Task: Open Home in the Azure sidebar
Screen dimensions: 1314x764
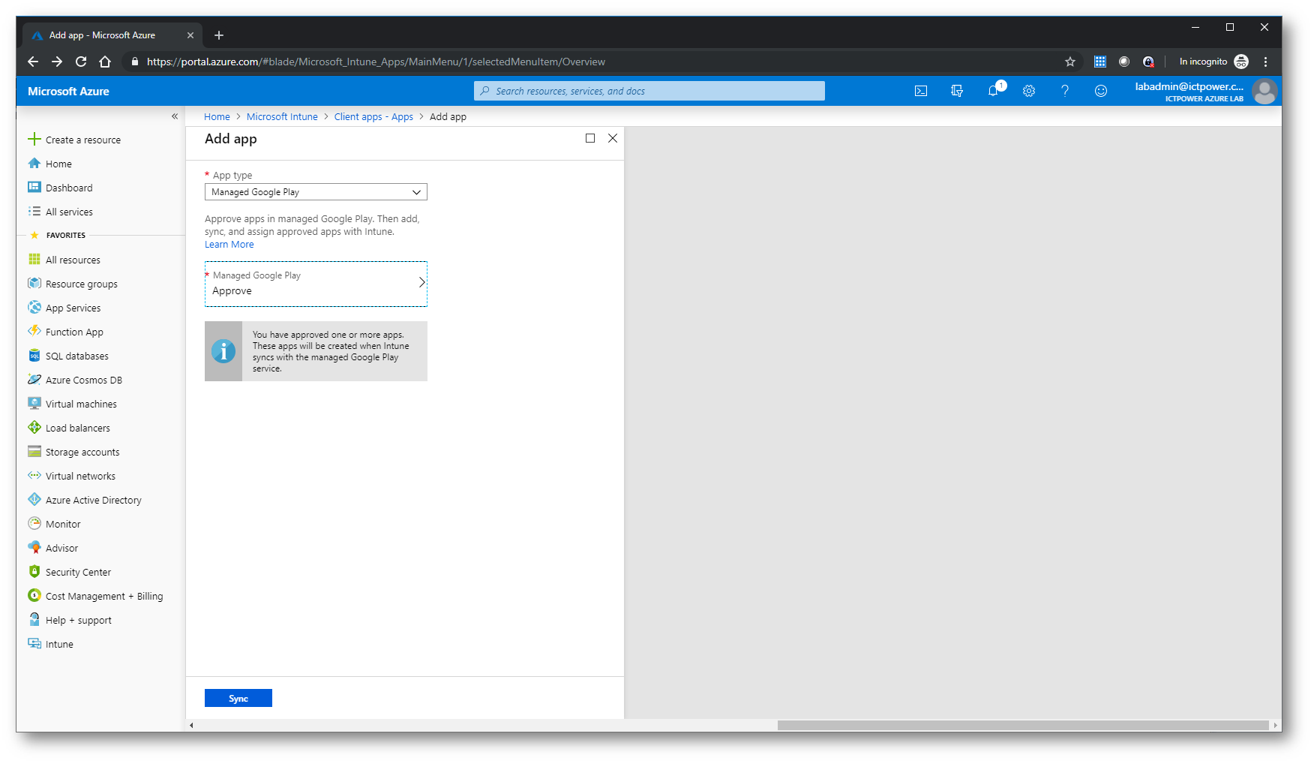Action: 58,164
